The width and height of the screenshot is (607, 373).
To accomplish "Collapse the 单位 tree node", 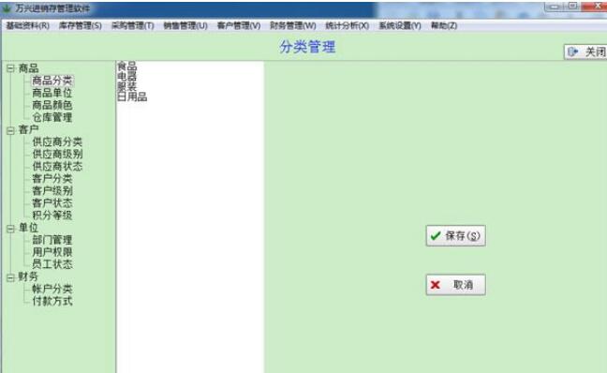I will pos(10,229).
